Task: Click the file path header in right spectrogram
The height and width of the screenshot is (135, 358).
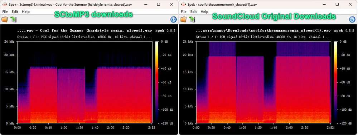Action: [x=263, y=30]
